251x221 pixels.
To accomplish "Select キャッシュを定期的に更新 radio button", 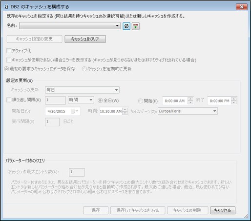I will point(84,69).
